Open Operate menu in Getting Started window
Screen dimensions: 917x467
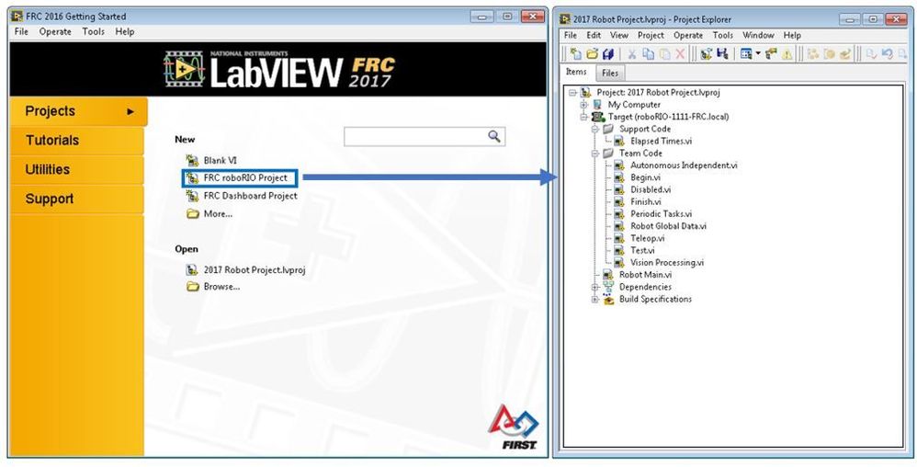point(55,31)
